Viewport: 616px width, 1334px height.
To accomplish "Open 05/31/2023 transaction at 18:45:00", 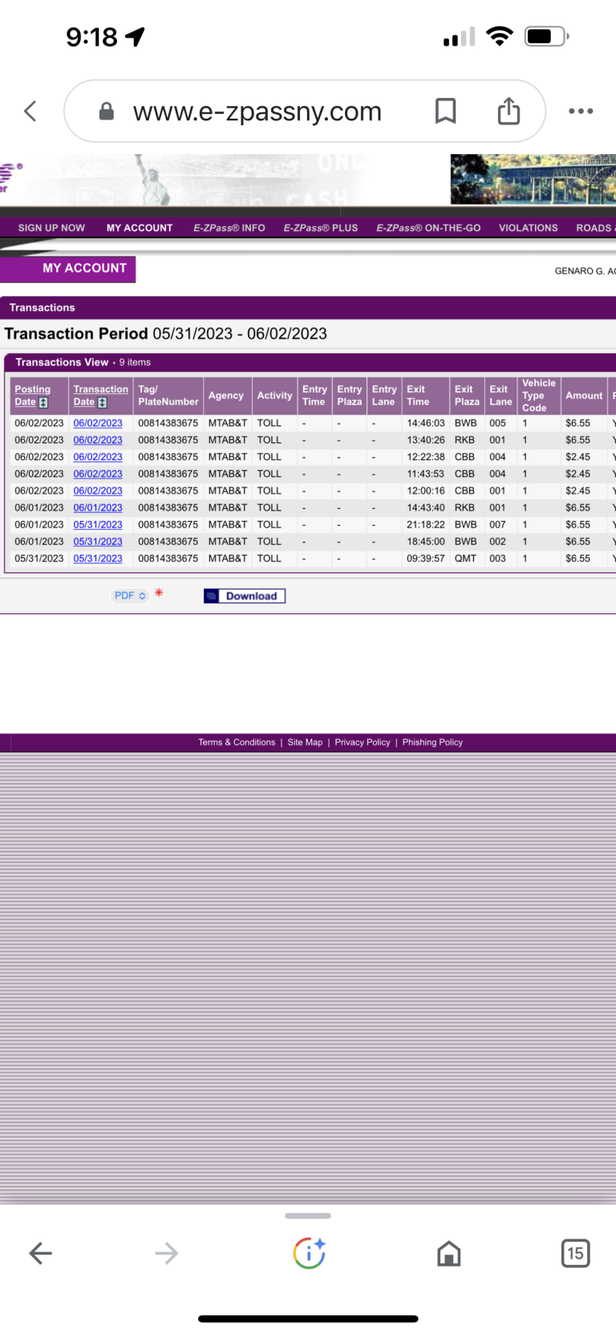I will click(98, 542).
